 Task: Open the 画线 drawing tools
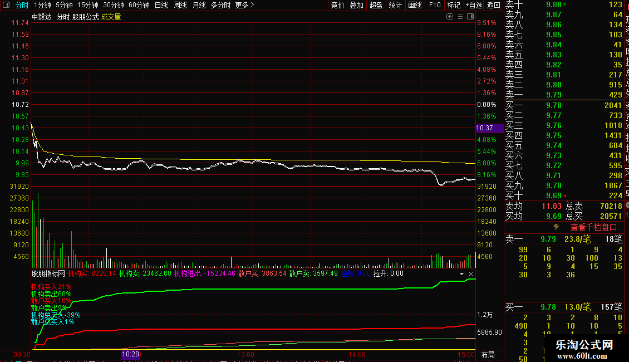pos(415,5)
